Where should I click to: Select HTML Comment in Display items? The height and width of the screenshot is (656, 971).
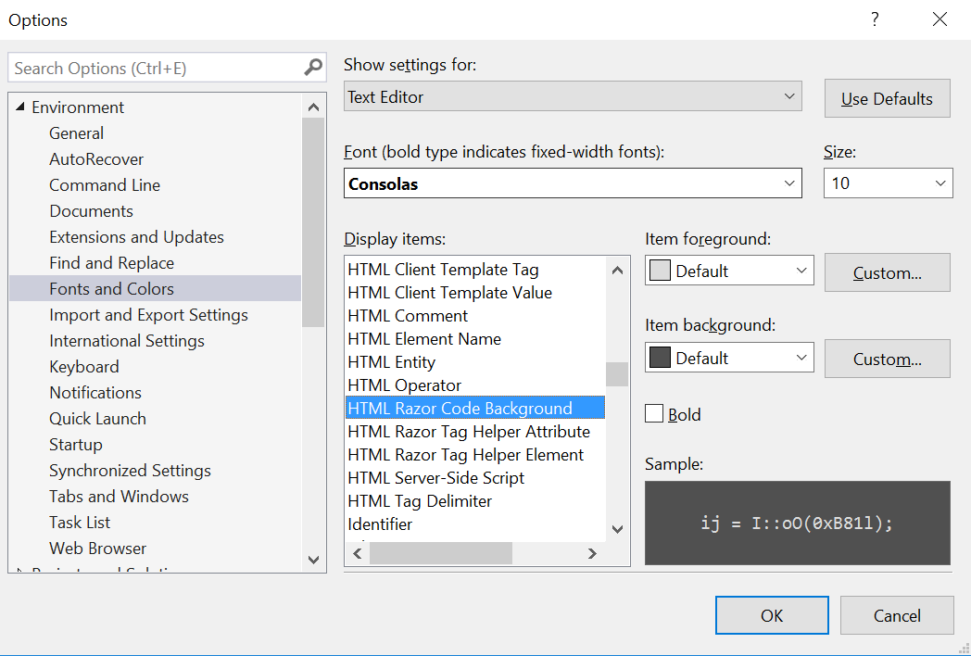tap(408, 316)
